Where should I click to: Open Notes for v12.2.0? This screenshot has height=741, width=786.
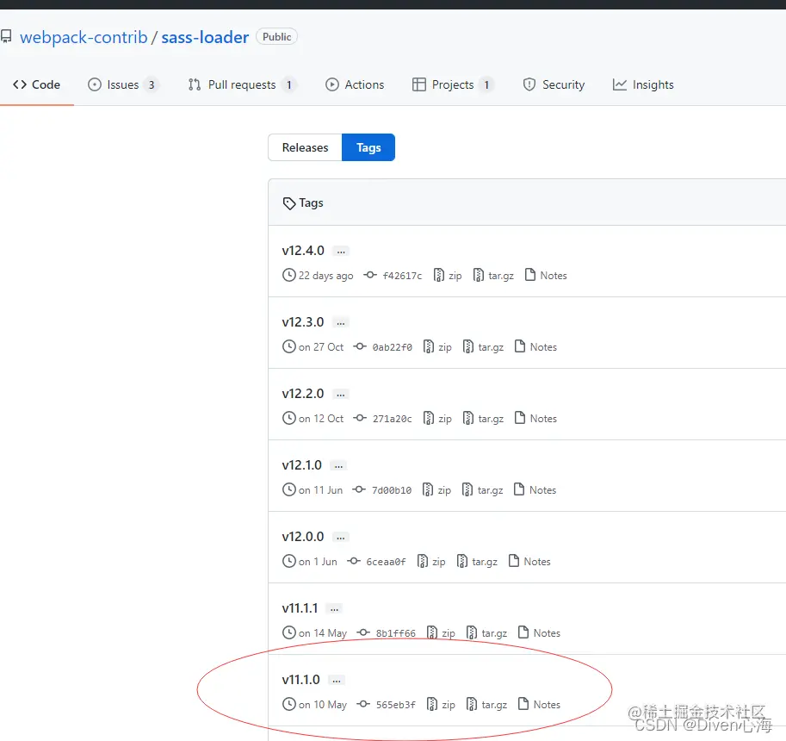click(535, 419)
